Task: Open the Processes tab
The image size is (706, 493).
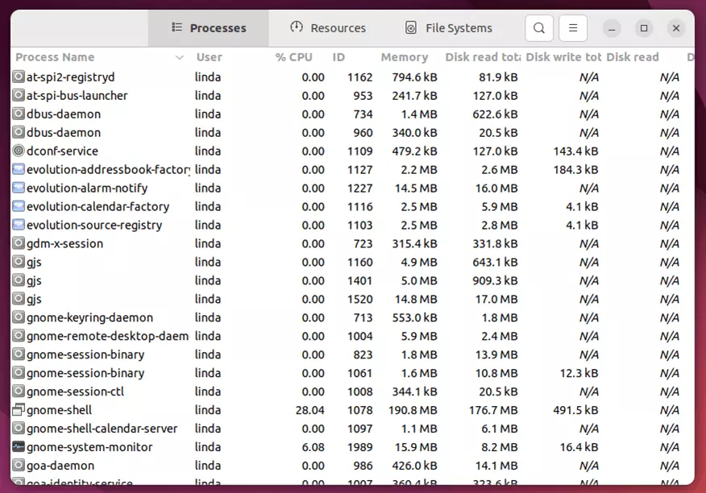Action: click(208, 27)
